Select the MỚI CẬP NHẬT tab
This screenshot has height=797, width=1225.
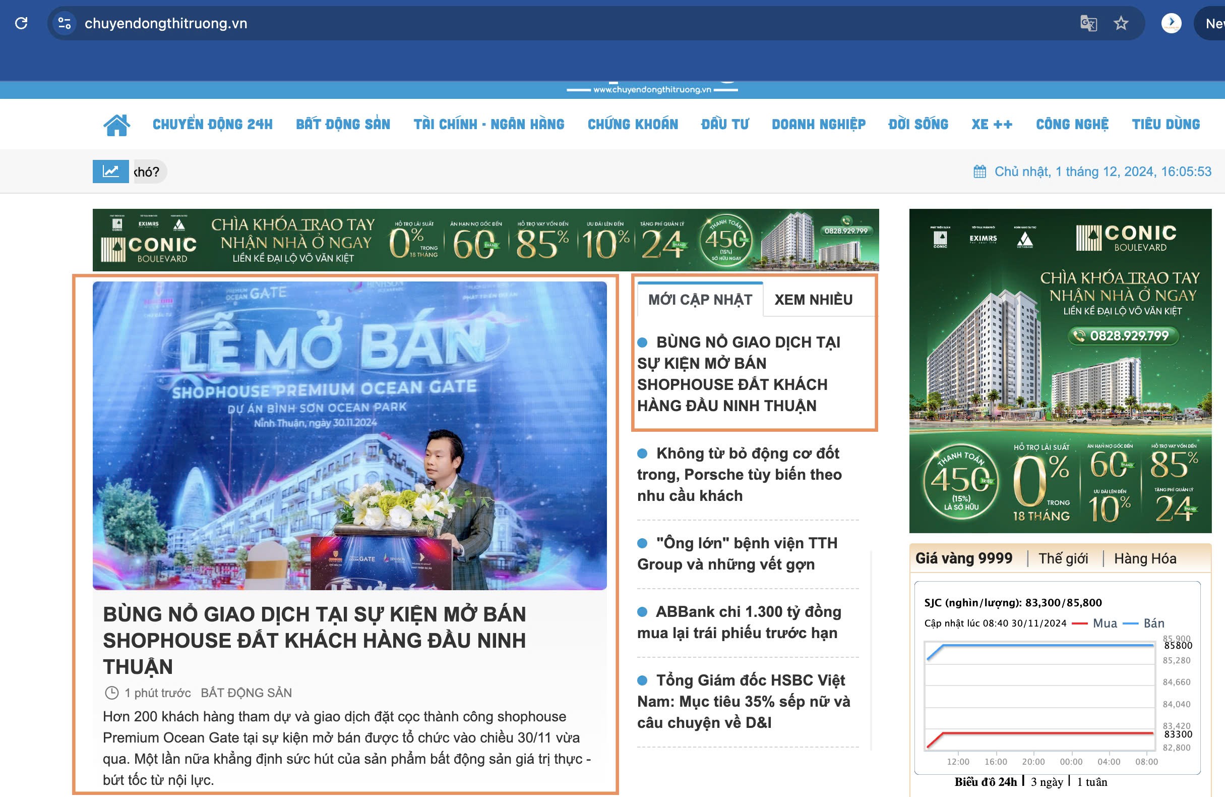700,299
